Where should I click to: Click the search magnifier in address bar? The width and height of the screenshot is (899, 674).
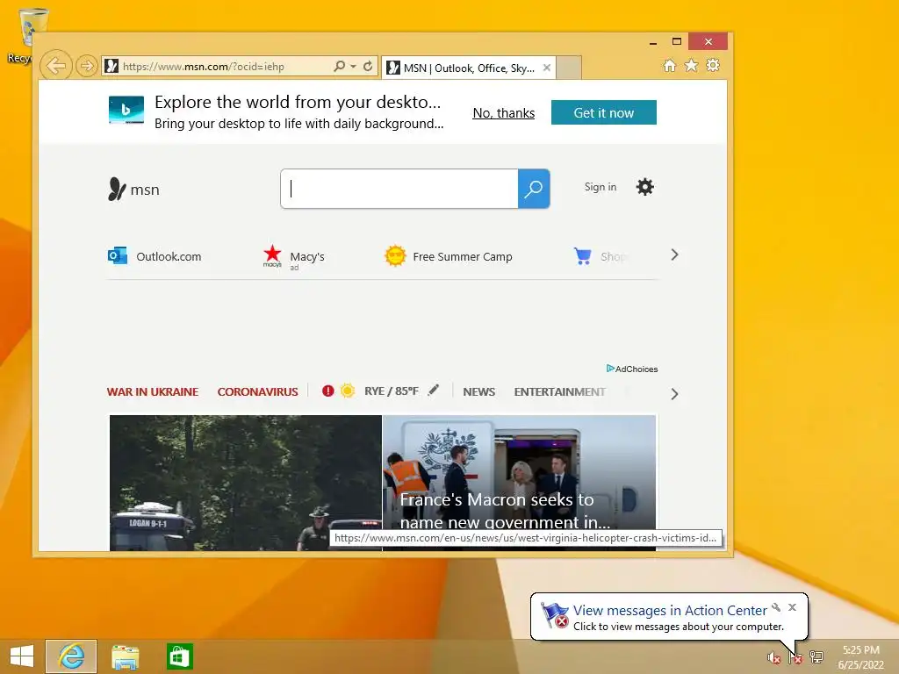coord(340,66)
